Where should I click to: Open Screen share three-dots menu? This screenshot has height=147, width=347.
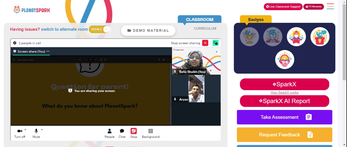(x=48, y=51)
